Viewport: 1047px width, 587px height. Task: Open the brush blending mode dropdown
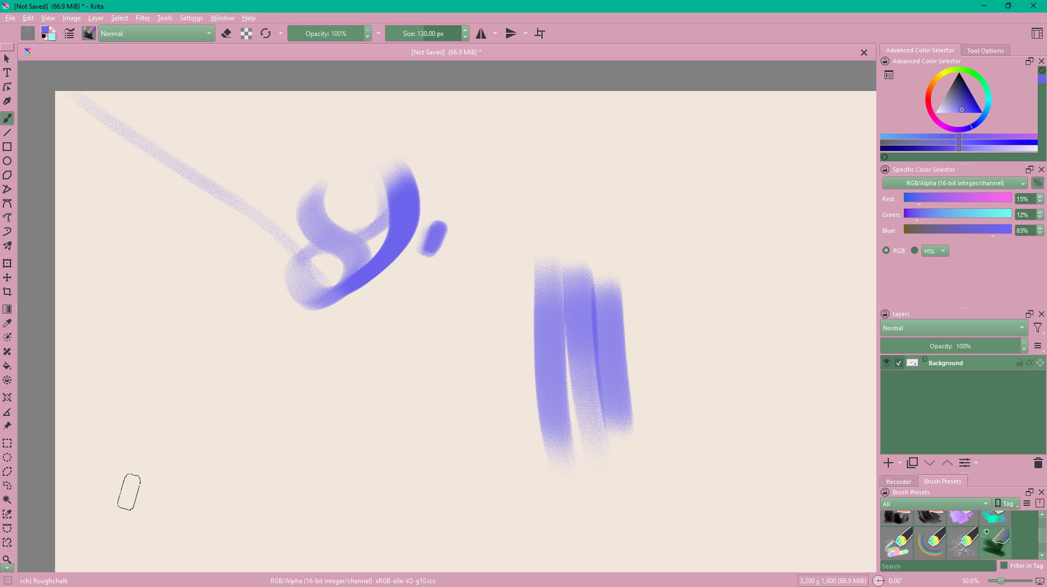click(x=157, y=34)
